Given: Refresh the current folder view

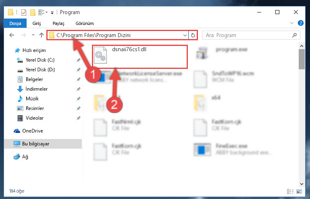Looking at the screenshot, I should click(x=193, y=35).
